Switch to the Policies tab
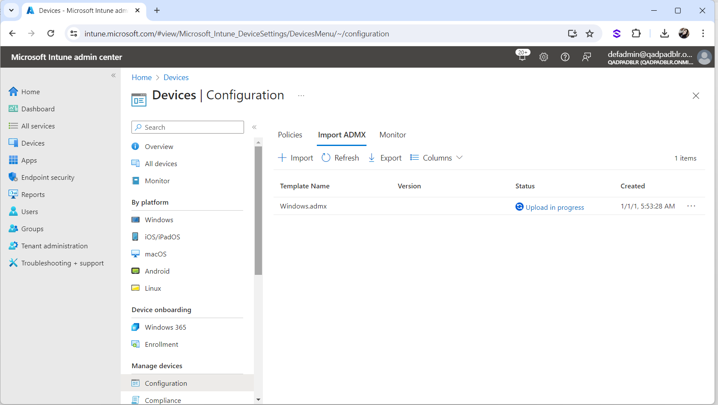The image size is (718, 405). point(290,135)
